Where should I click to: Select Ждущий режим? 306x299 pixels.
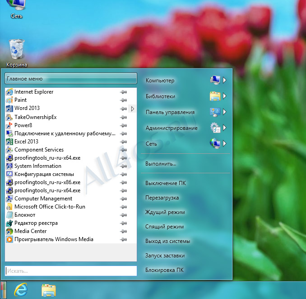click(x=165, y=212)
